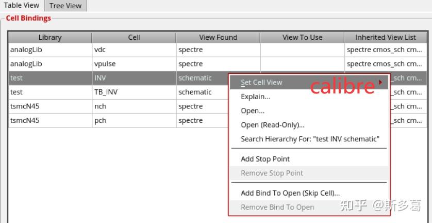The height and width of the screenshot is (223, 432).
Task: Select Open (Read-Only)... menu entry
Action: click(272, 125)
